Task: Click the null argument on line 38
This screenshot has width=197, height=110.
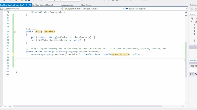Action: click(x=135, y=54)
